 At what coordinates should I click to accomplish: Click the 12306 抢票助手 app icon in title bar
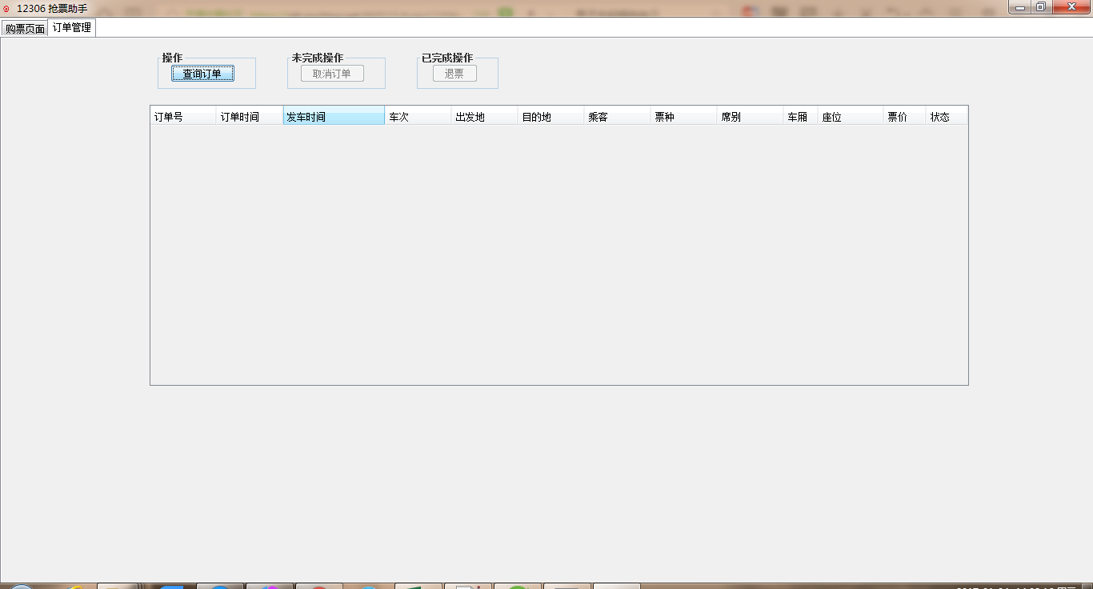click(7, 8)
